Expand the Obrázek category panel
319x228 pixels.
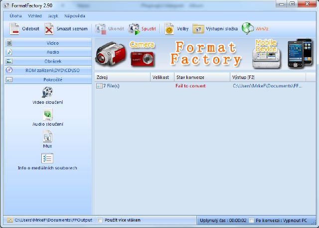48,61
